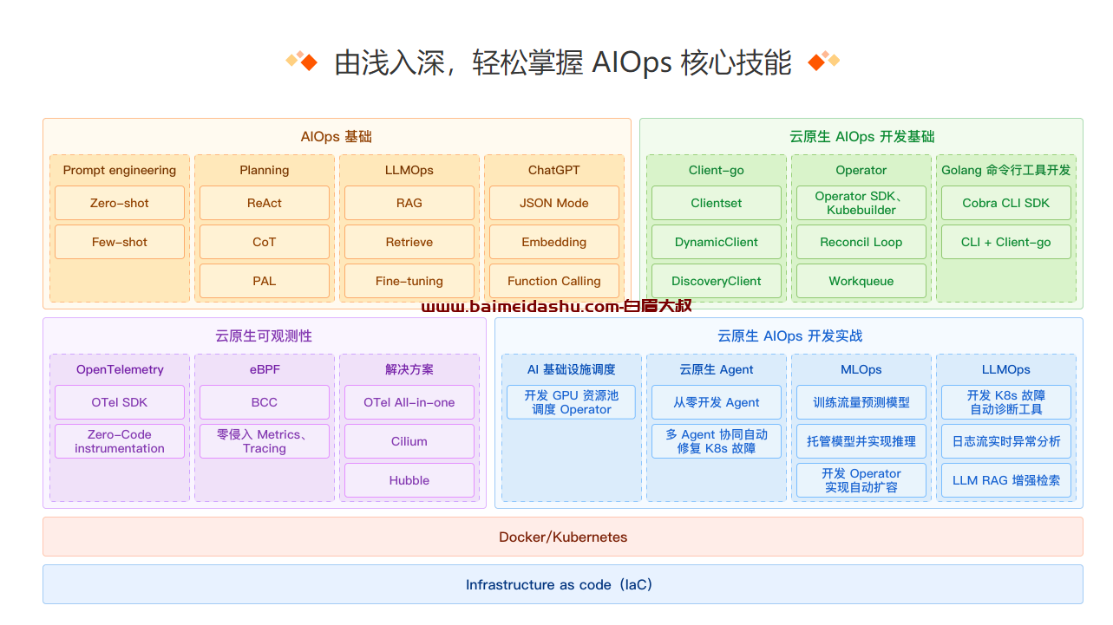
Task: Select the Hubble box
Action: point(409,480)
